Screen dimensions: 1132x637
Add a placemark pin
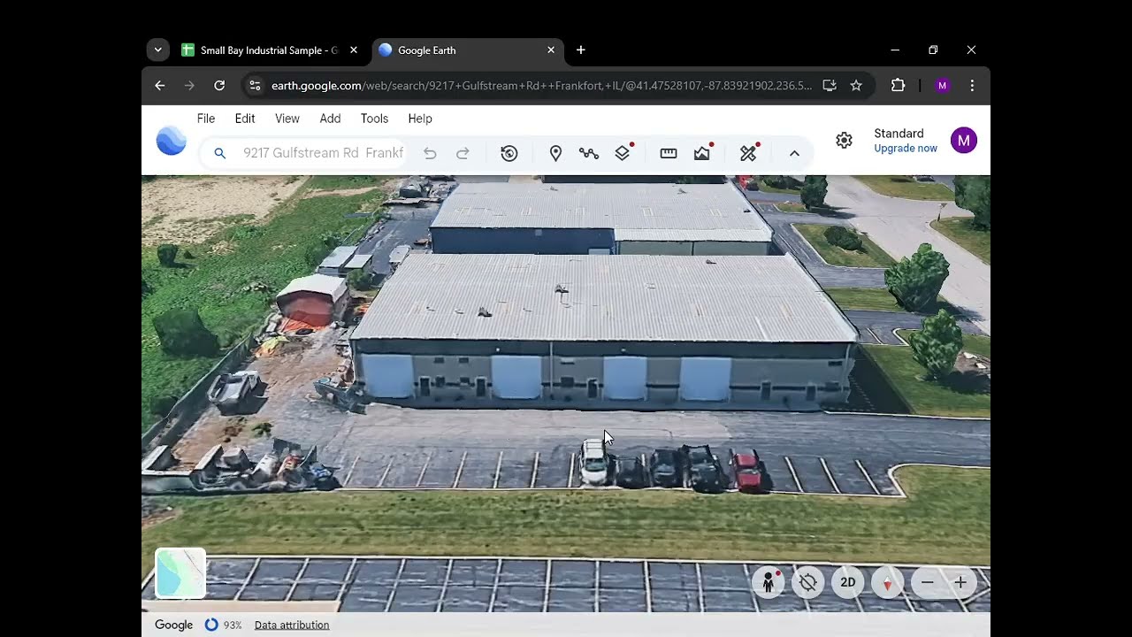pyautogui.click(x=555, y=153)
